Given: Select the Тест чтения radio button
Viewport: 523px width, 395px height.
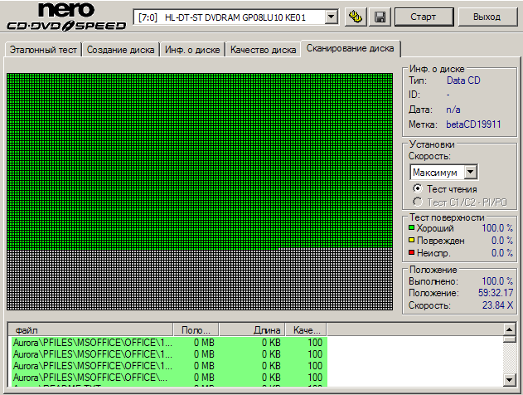Looking at the screenshot, I should tap(417, 188).
